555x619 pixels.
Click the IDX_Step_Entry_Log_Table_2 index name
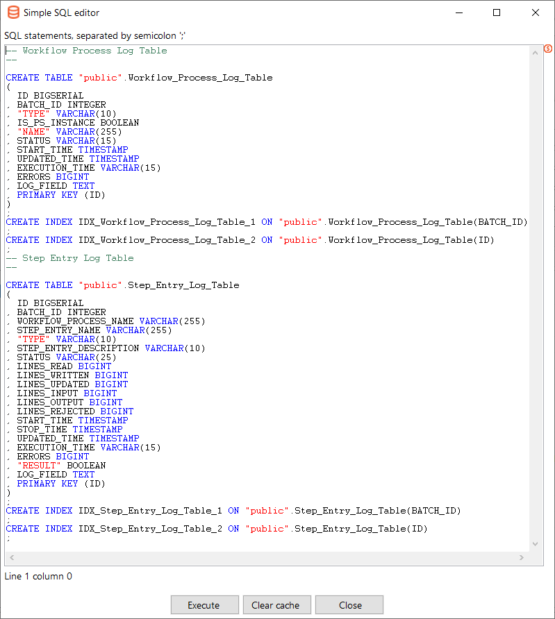pos(150,529)
